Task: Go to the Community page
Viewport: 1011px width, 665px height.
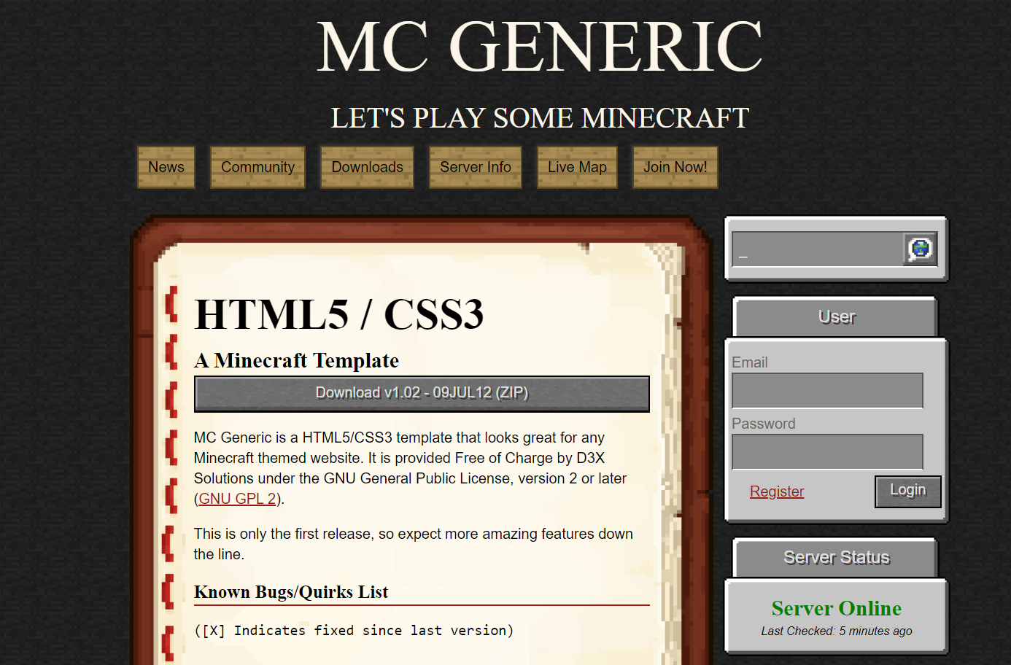Action: [257, 167]
